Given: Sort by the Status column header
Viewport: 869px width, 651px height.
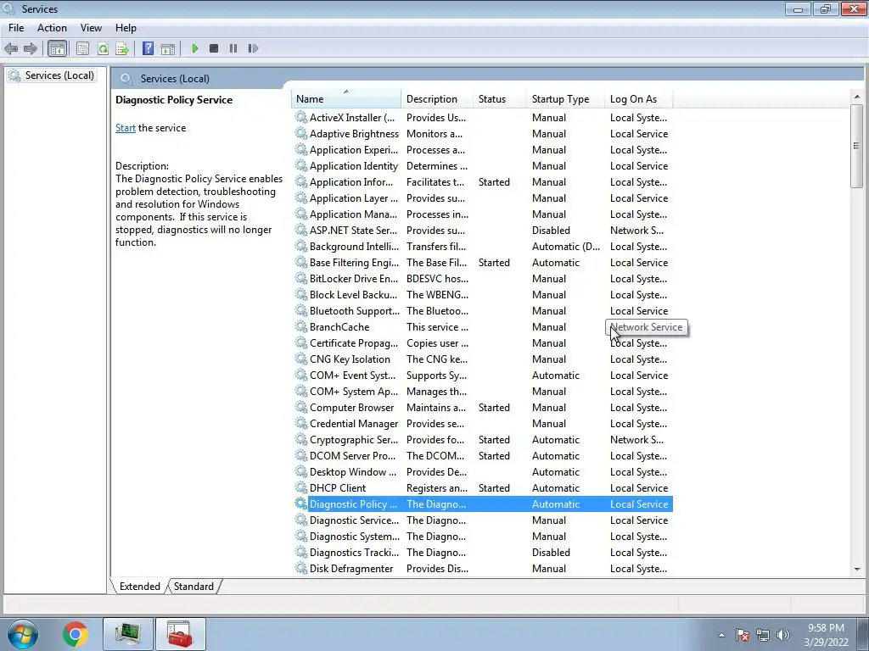Looking at the screenshot, I should pos(500,98).
